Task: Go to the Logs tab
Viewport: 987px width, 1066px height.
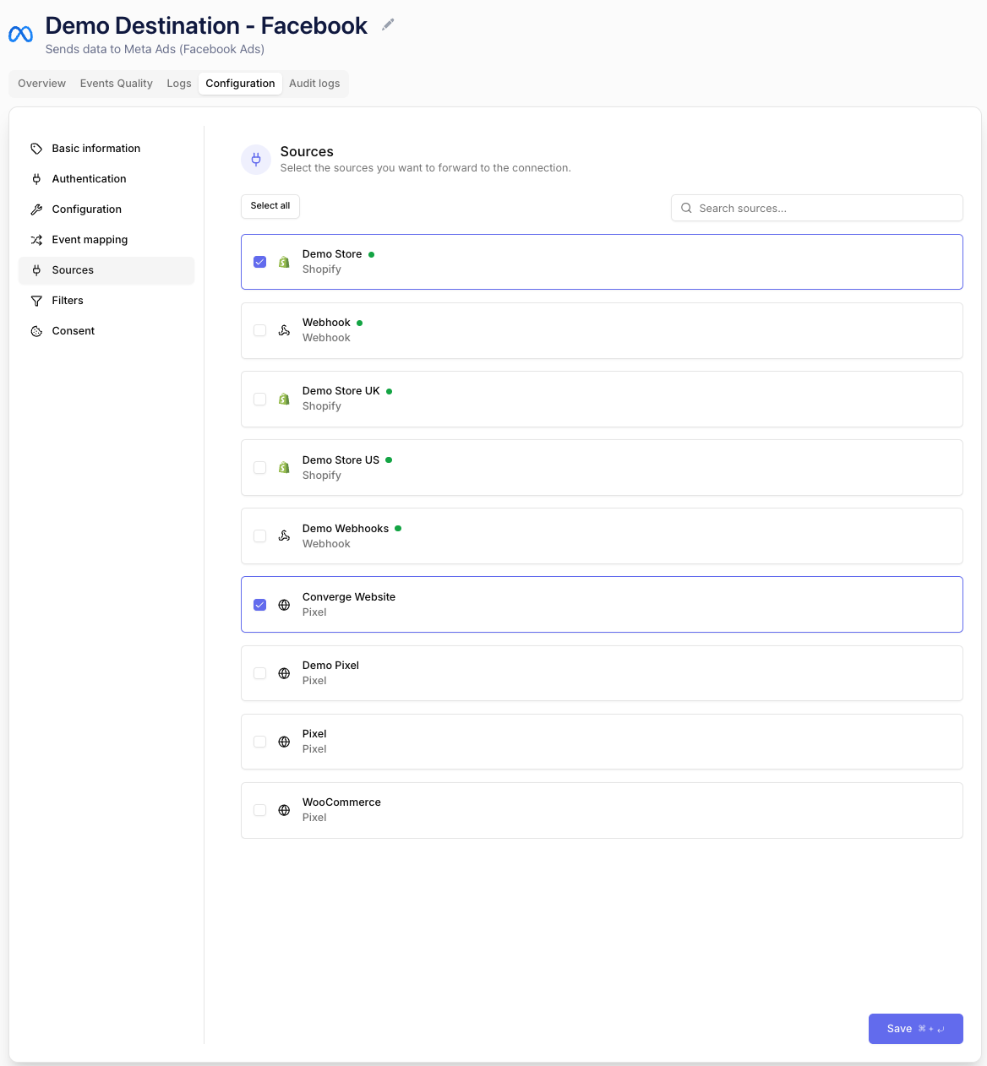Action: point(179,84)
